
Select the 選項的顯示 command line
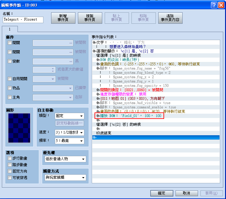pos(156,51)
